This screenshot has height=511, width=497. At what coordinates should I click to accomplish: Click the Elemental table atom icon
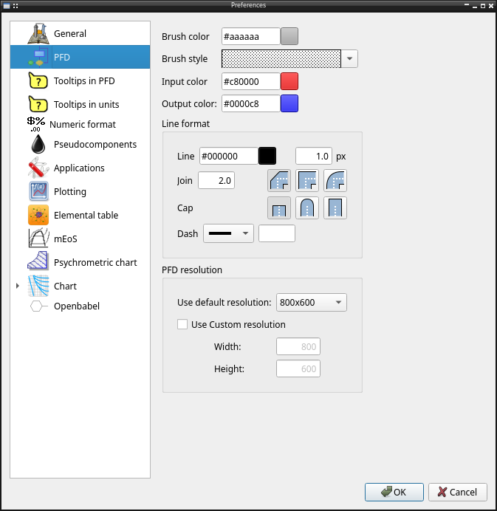[x=38, y=215]
